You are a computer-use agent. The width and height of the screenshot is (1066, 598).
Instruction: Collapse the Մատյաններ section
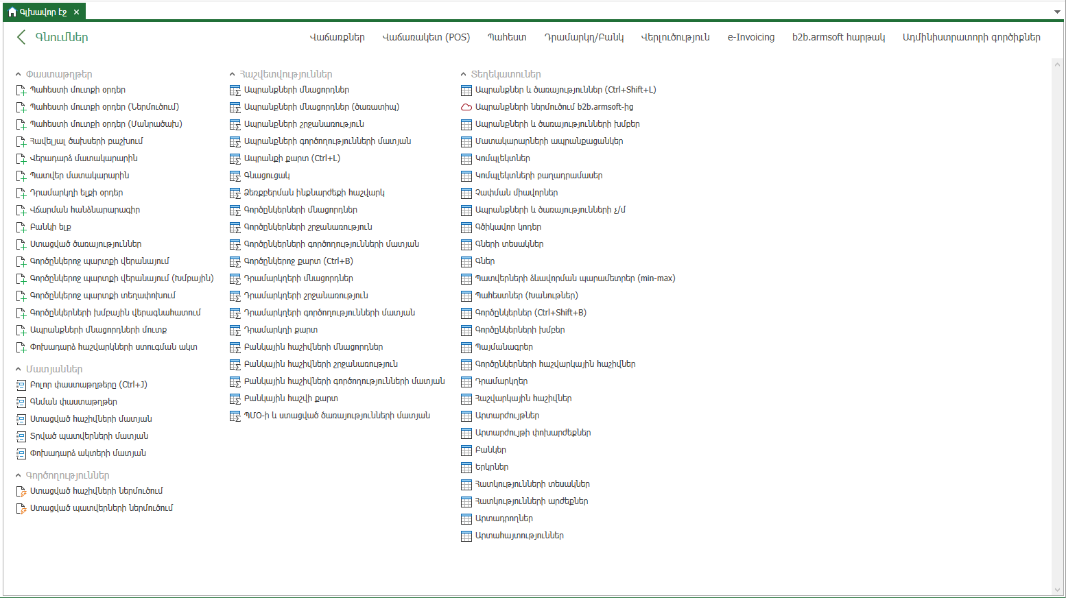[19, 369]
